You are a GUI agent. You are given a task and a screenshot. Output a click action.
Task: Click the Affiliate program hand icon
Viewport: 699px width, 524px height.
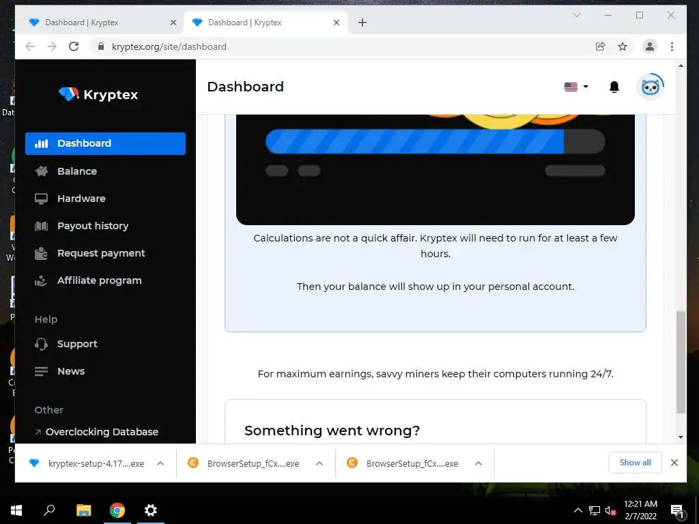pyautogui.click(x=41, y=280)
